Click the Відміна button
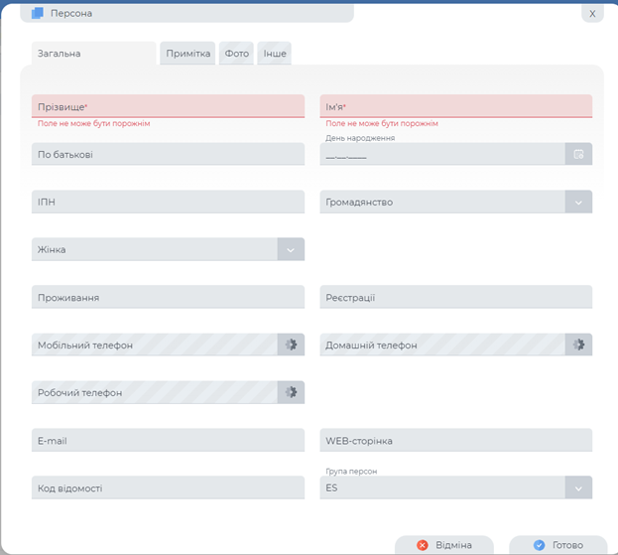The image size is (618, 555). pyautogui.click(x=444, y=545)
